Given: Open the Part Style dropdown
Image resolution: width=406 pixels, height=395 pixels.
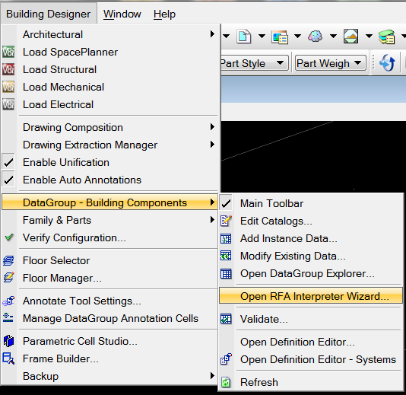Looking at the screenshot, I should click(254, 63).
